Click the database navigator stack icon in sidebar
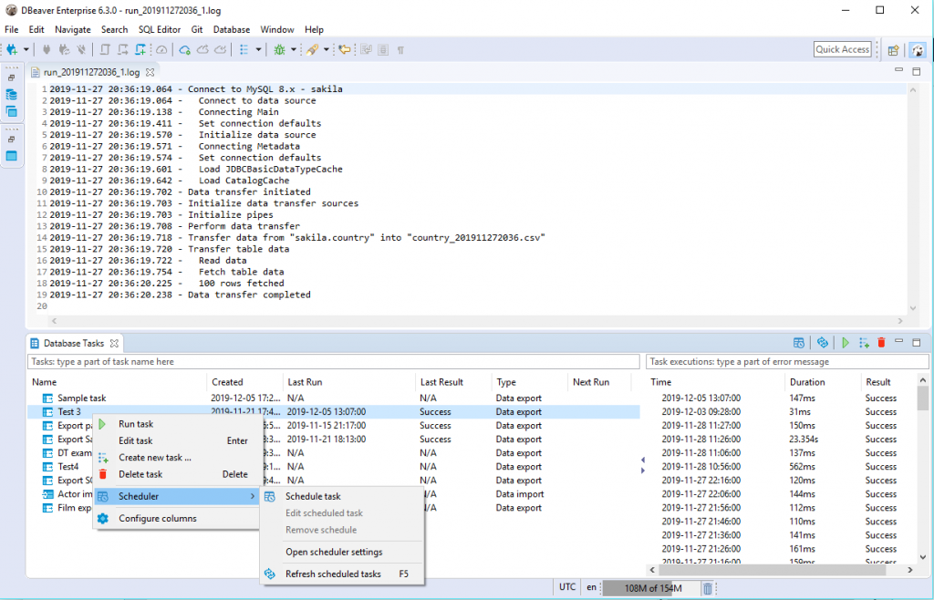This screenshot has width=934, height=600. 11,95
